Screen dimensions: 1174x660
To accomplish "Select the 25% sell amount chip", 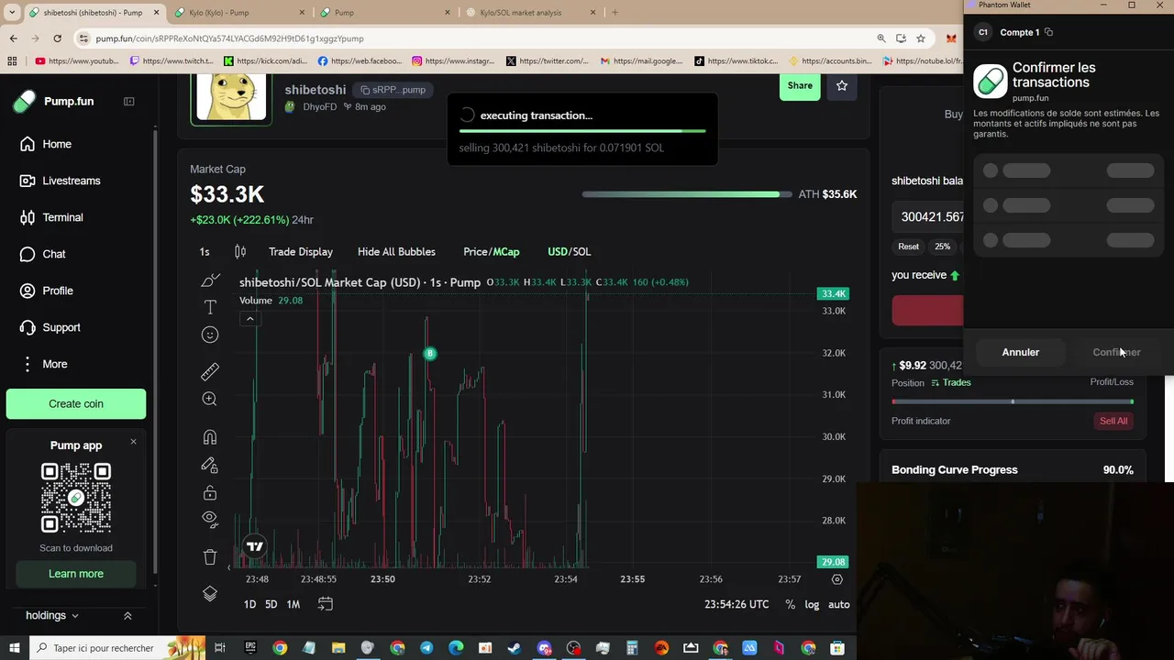I will pos(943,247).
